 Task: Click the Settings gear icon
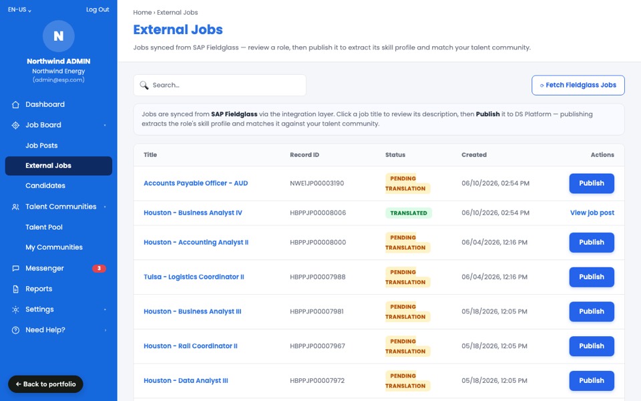pos(15,309)
